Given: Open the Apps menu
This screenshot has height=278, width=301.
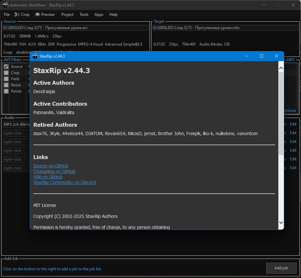Looking at the screenshot, I should [99, 15].
